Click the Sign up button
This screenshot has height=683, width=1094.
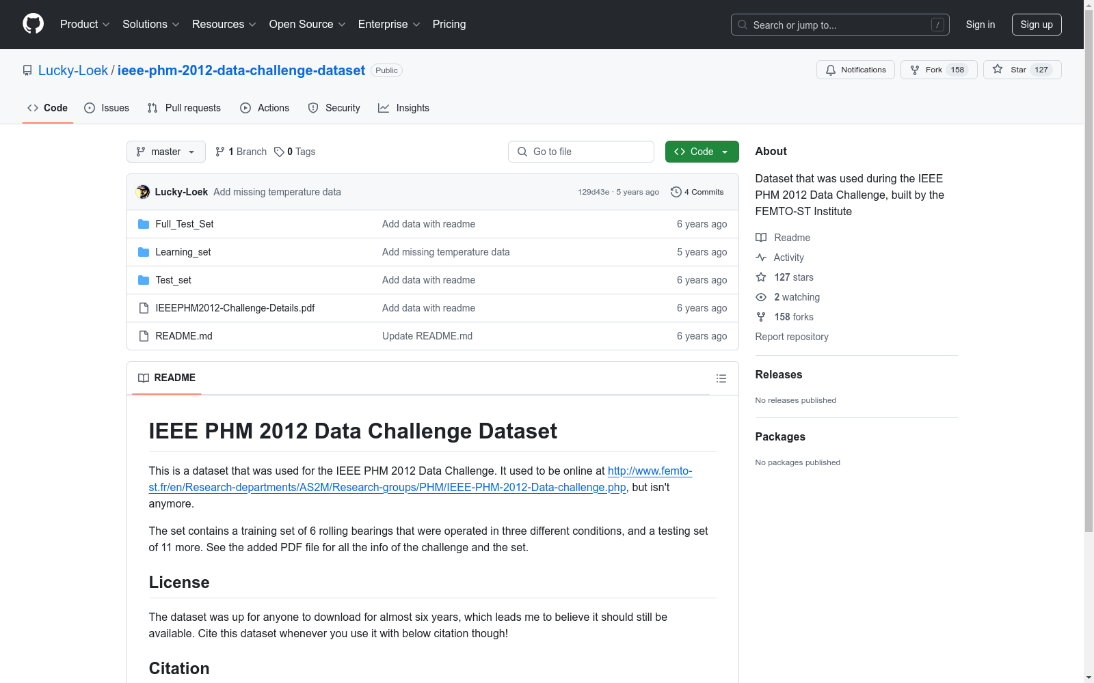(1037, 25)
